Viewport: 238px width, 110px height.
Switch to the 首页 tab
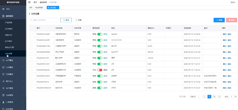[x=31, y=8]
